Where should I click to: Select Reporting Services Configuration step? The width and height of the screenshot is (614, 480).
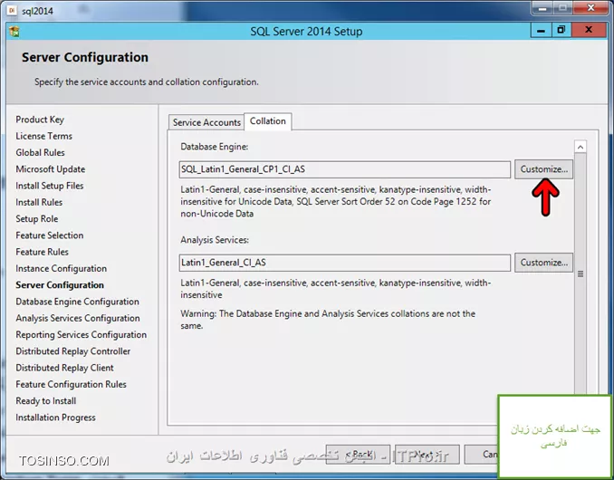(82, 334)
